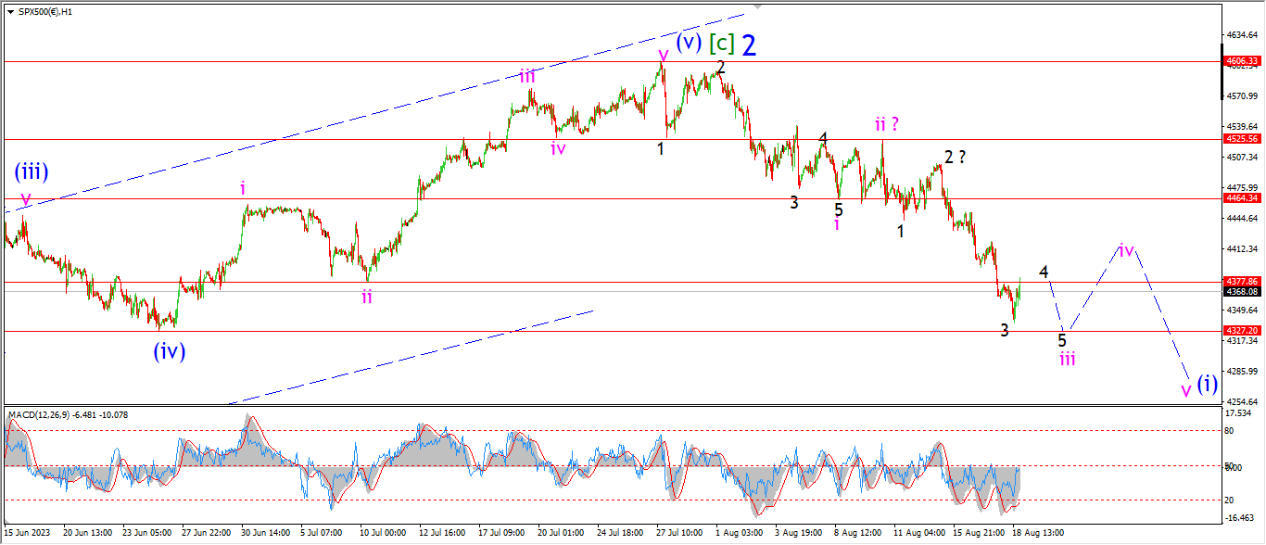Click the 20 level on MACD scale
Viewport: 1266px width, 545px height.
1231,501
